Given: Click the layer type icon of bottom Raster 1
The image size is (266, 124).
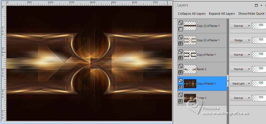Looking at the screenshot, I should pos(180,95).
